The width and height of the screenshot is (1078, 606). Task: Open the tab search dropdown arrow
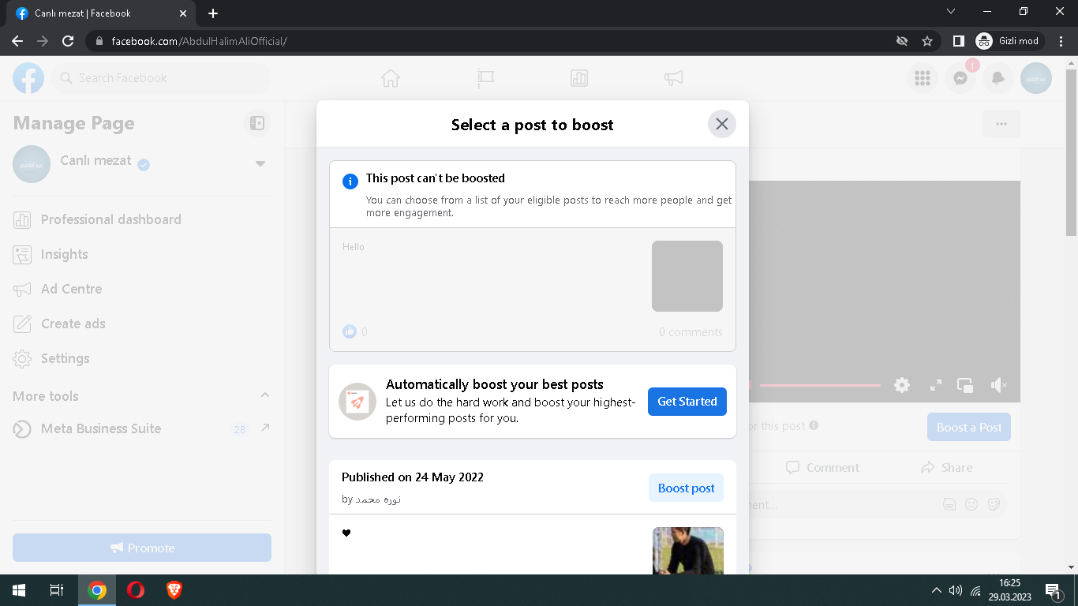click(x=951, y=12)
